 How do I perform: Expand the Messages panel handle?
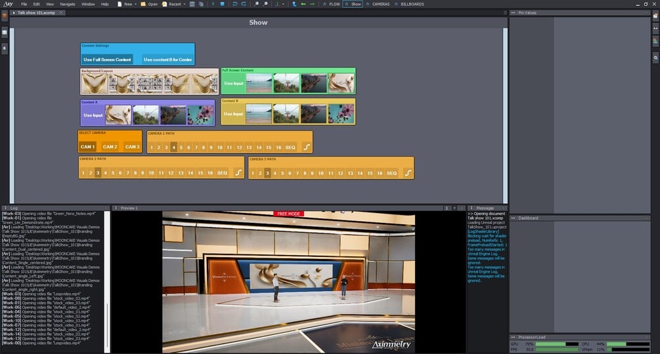click(472, 208)
